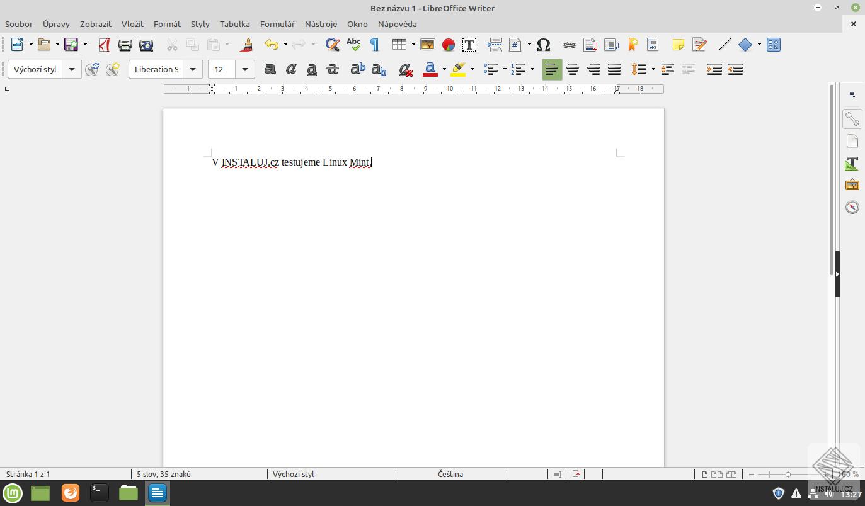Insert a page break

pos(495,45)
